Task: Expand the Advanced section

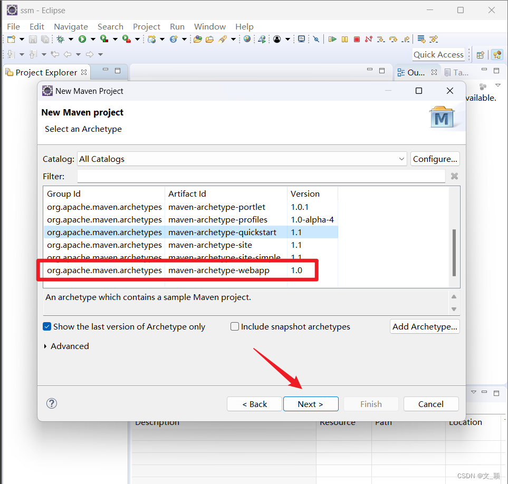Action: [66, 346]
